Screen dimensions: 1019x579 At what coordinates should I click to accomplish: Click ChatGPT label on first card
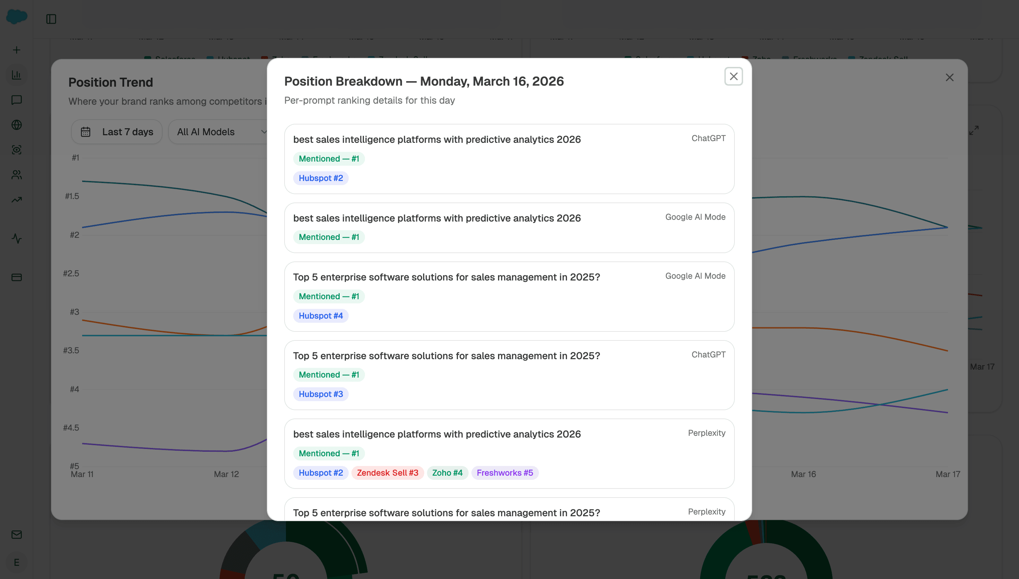point(708,138)
